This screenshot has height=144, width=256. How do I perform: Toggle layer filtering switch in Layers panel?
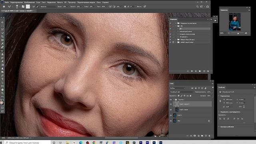(213, 88)
